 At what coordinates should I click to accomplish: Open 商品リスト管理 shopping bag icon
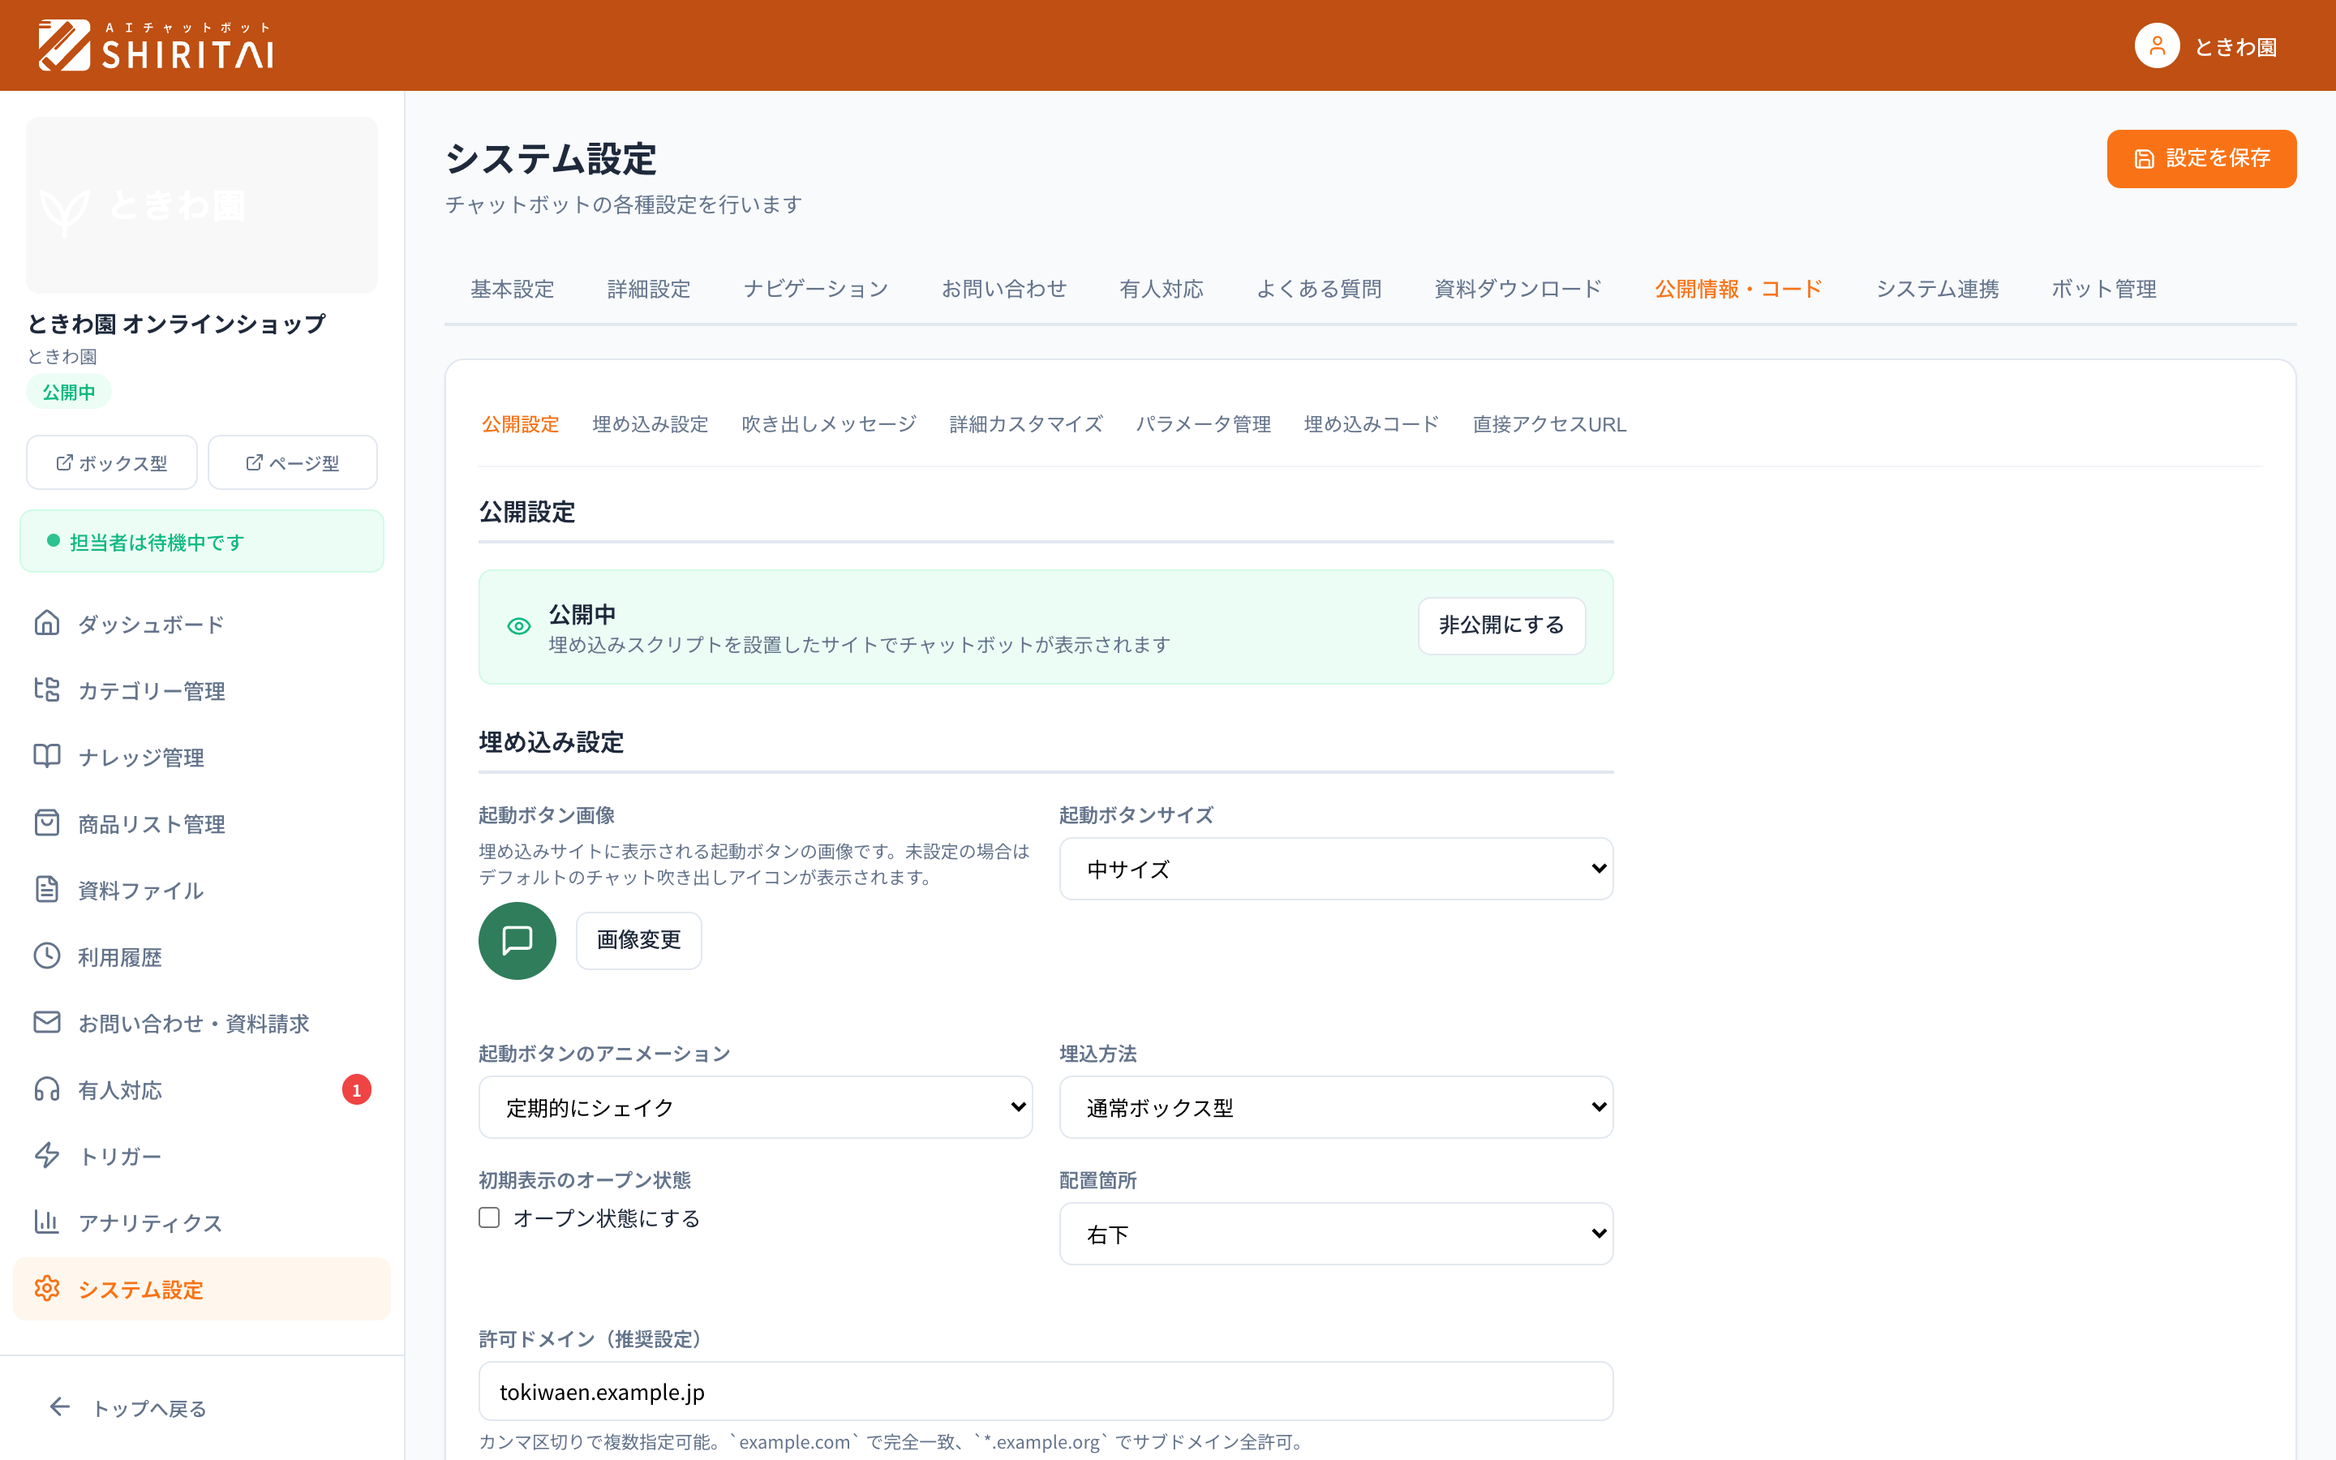46,823
